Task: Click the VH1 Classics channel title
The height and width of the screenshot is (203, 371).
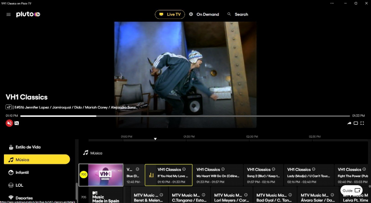Action: [27, 97]
